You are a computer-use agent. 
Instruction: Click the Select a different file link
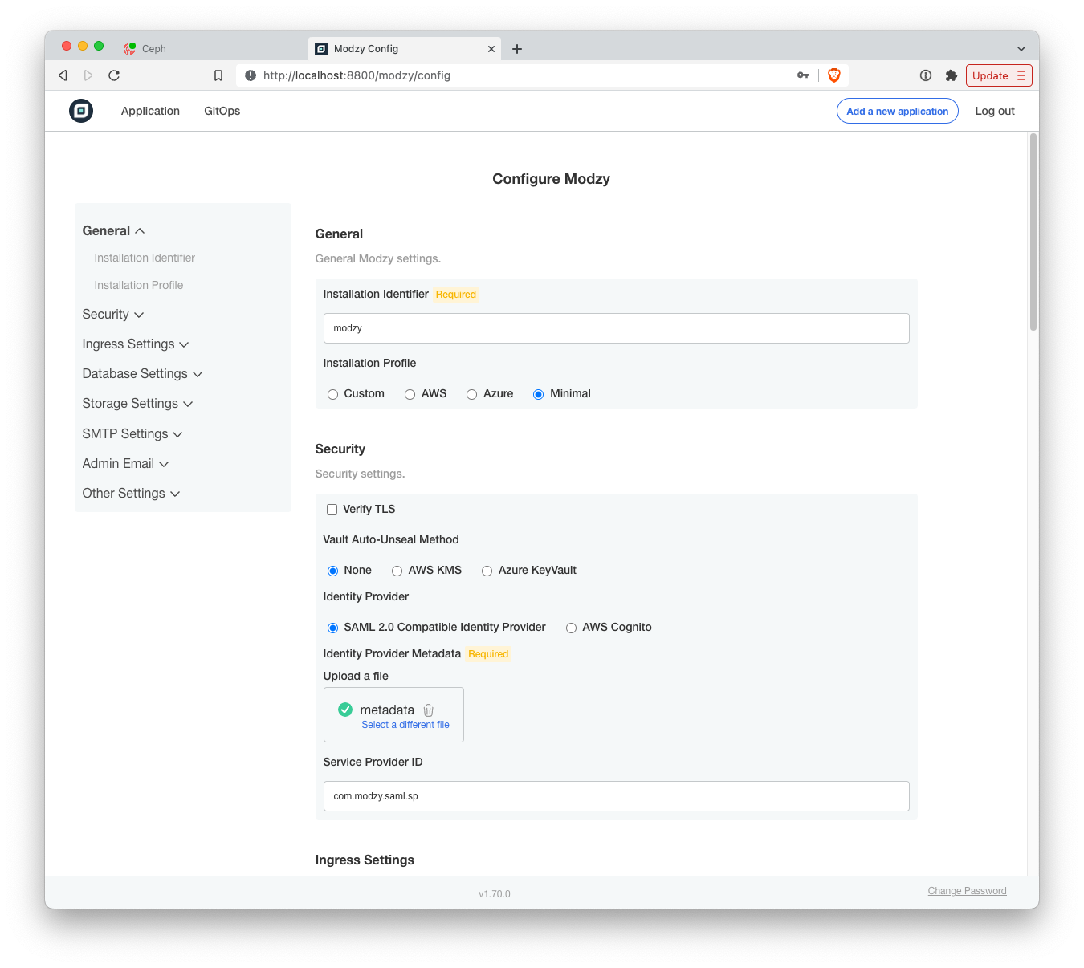[x=405, y=725]
